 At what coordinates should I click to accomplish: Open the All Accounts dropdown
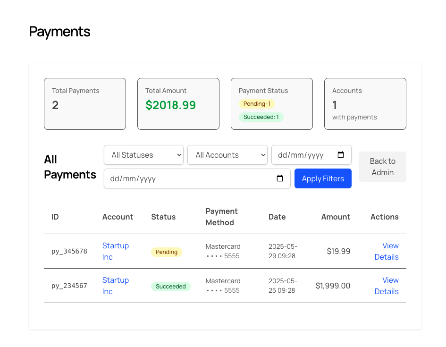pyautogui.click(x=227, y=154)
